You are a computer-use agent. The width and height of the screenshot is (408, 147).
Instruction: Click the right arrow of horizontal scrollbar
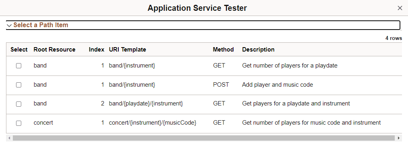click(x=399, y=138)
